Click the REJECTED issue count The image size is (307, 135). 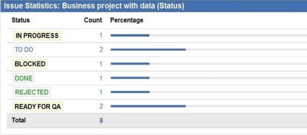[101, 92]
